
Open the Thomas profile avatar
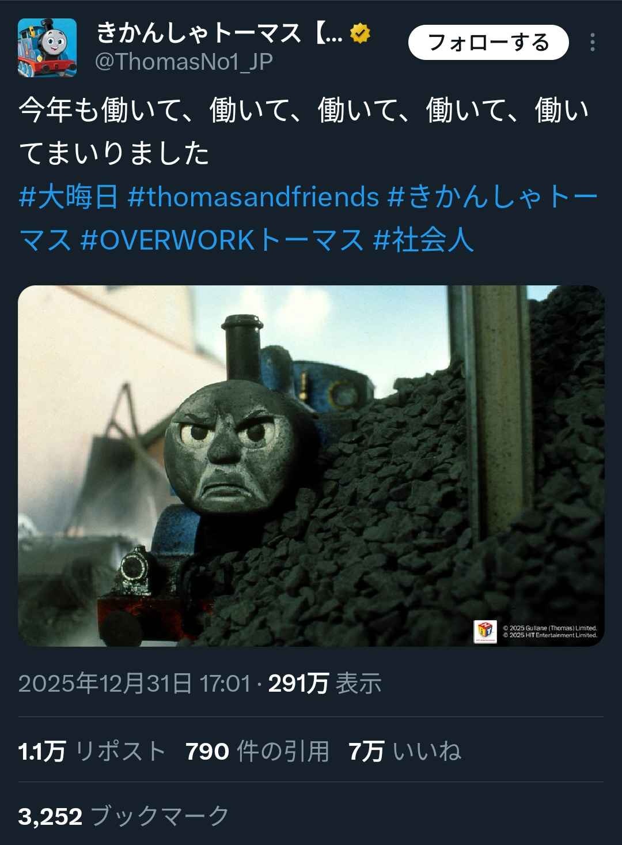point(47,48)
